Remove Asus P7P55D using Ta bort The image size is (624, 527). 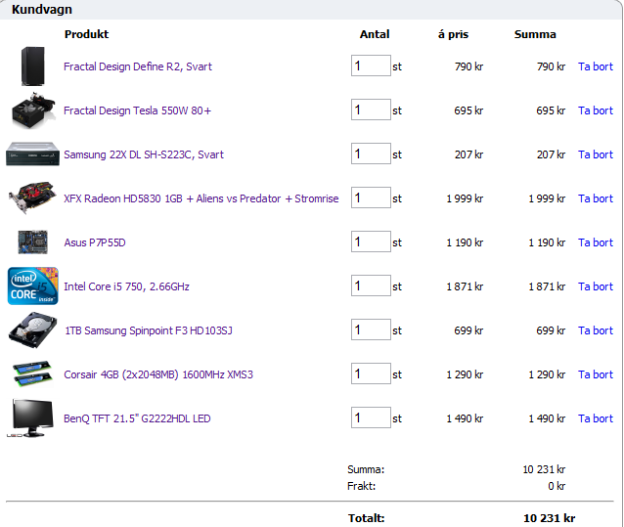pyautogui.click(x=595, y=242)
